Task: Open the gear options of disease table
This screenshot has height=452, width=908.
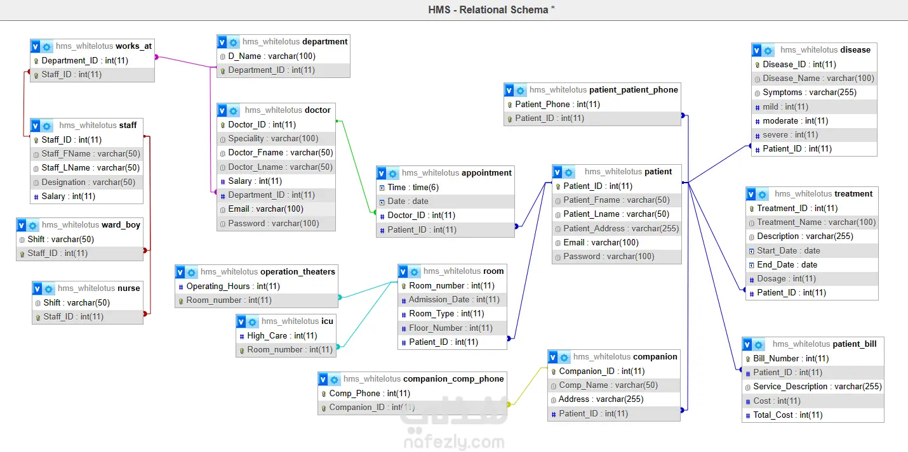Action: tap(768, 50)
